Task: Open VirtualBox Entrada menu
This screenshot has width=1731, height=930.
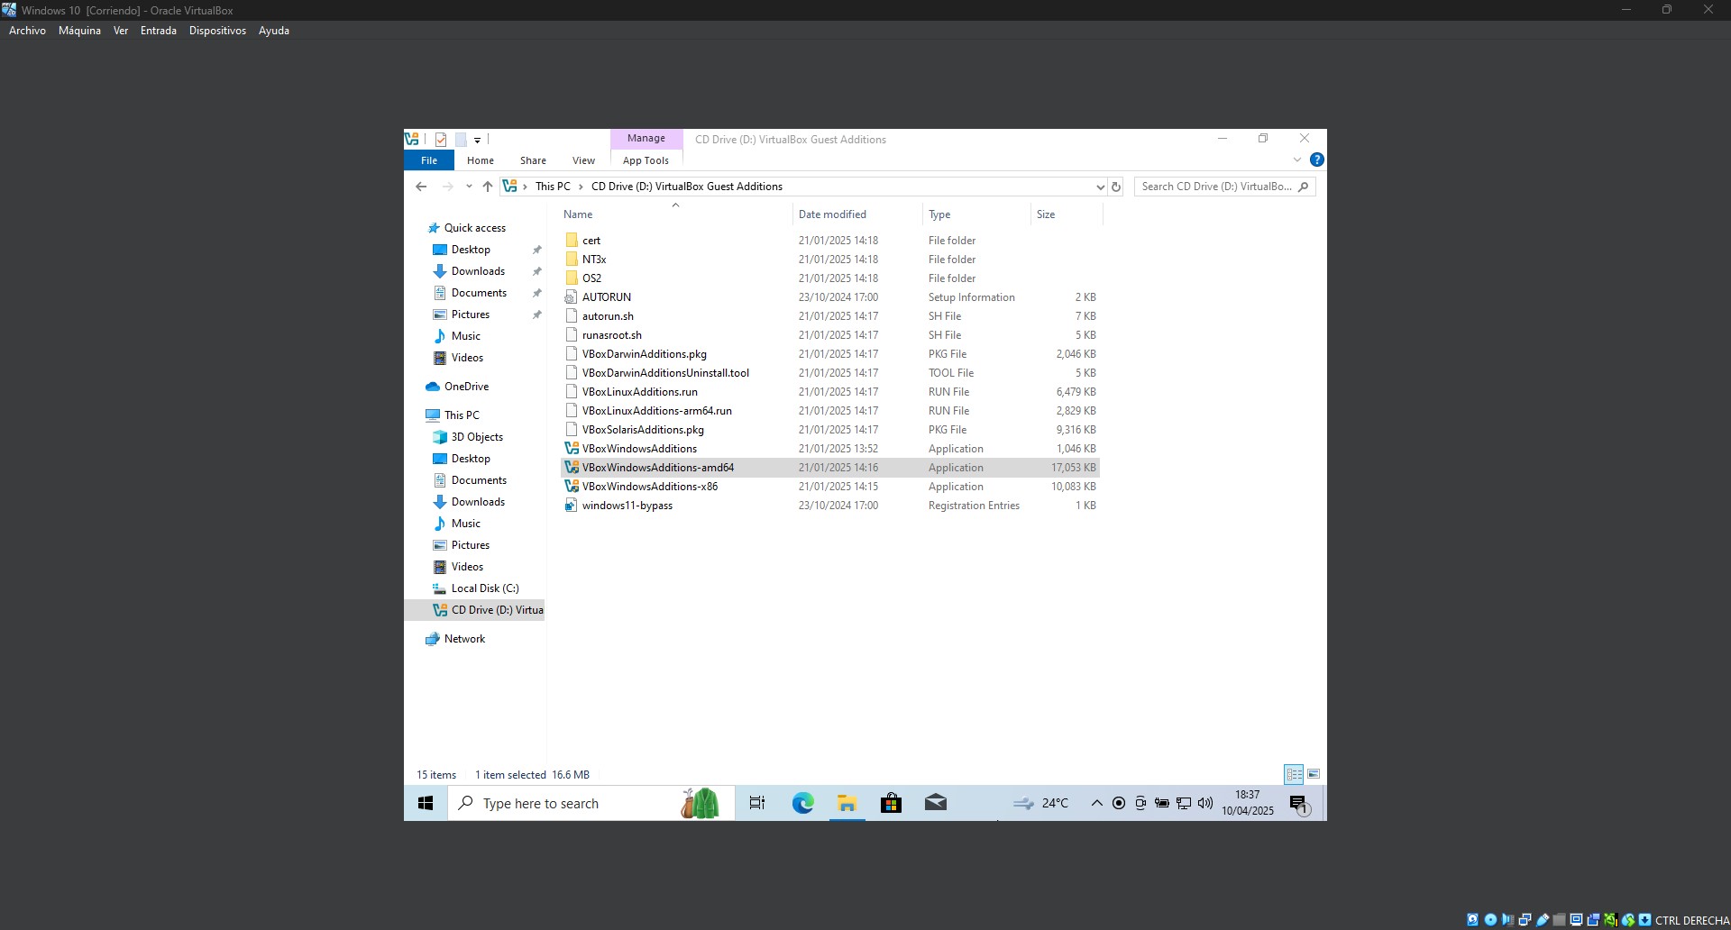Action: click(159, 31)
